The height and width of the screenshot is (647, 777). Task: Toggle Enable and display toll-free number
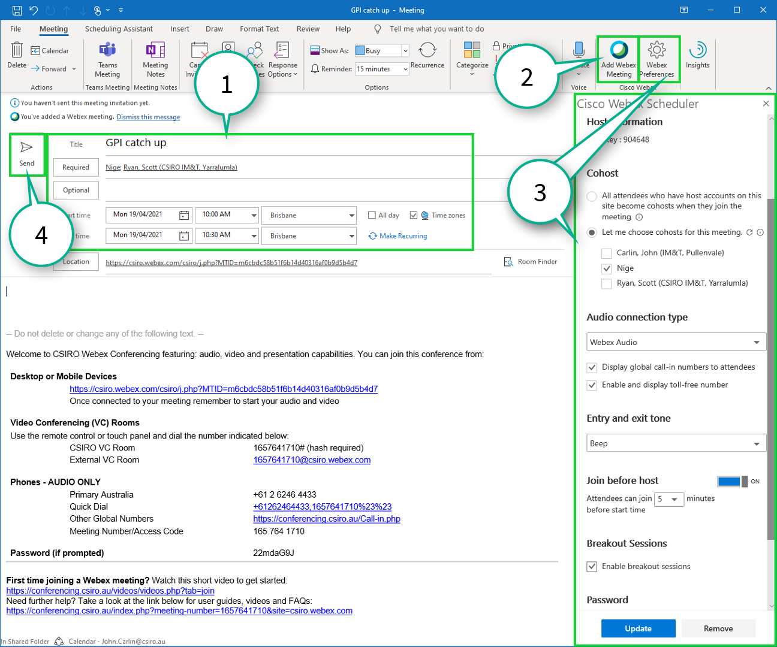592,385
